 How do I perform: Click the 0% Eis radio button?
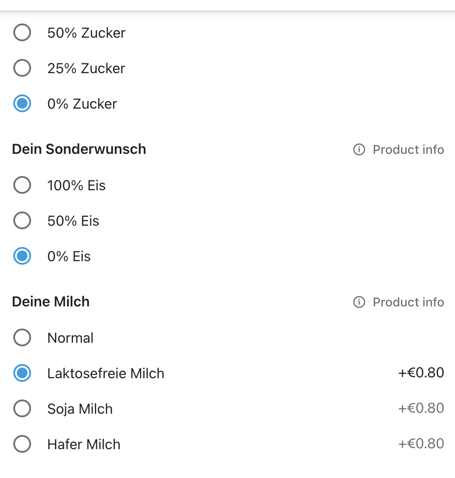(x=22, y=256)
